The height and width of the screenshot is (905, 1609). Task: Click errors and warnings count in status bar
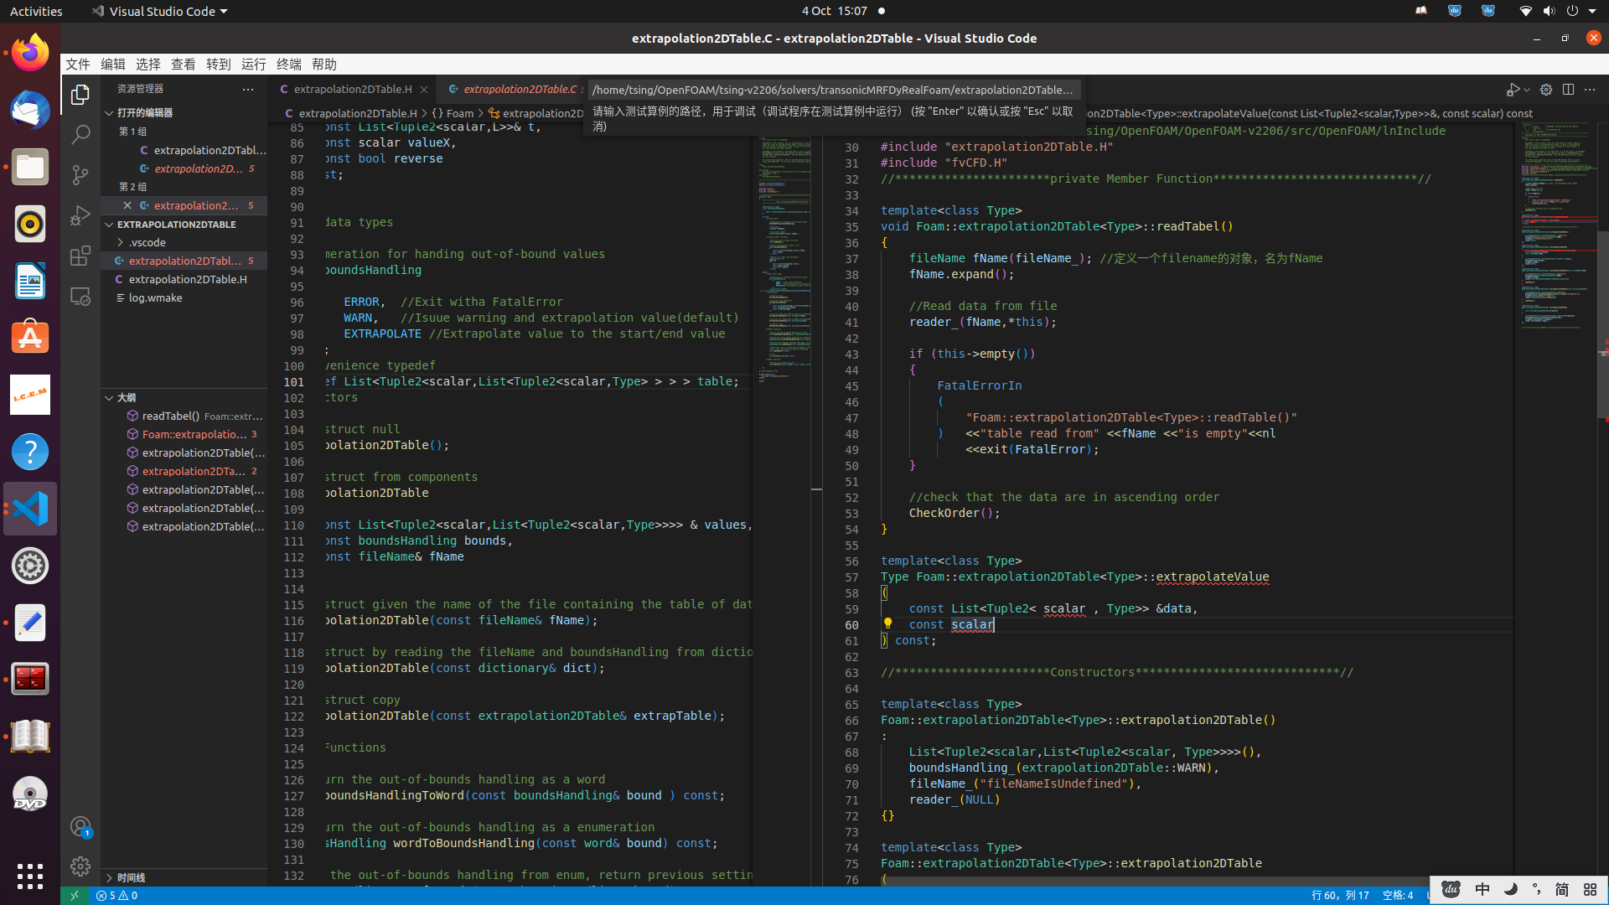[x=116, y=895]
